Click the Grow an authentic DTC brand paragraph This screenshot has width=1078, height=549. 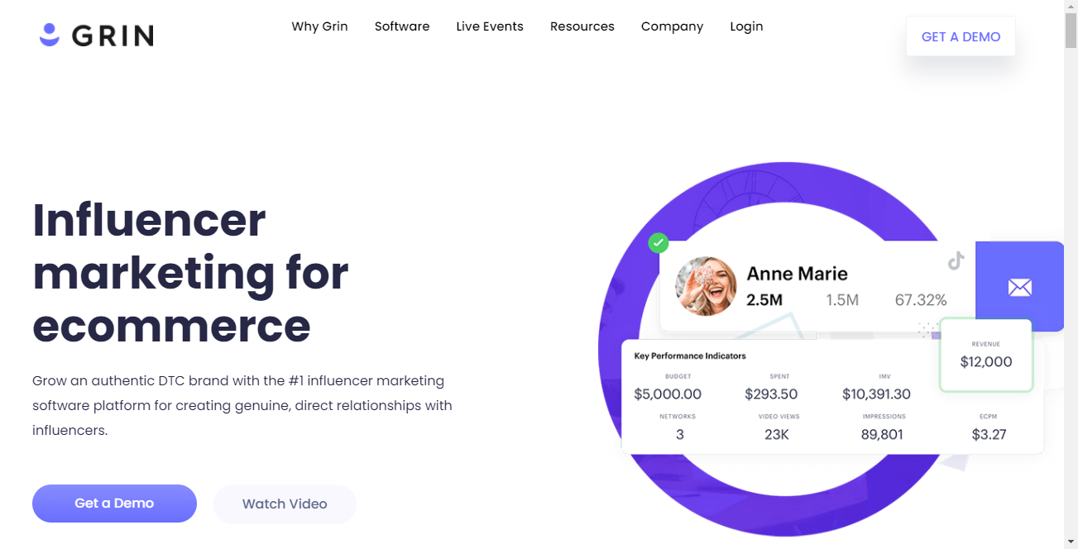tap(242, 406)
